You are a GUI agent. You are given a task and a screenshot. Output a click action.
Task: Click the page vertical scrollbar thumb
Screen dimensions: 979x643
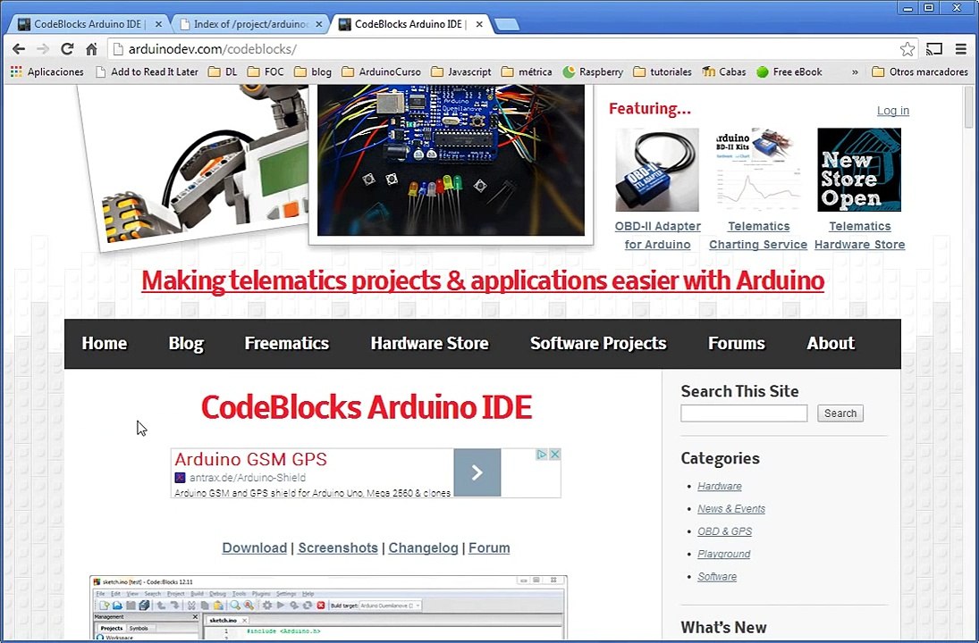[x=968, y=108]
